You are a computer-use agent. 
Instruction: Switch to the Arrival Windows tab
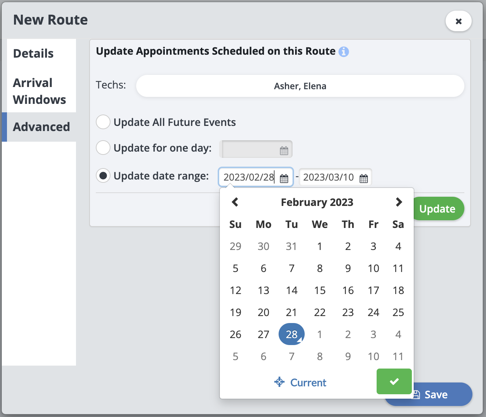(39, 91)
